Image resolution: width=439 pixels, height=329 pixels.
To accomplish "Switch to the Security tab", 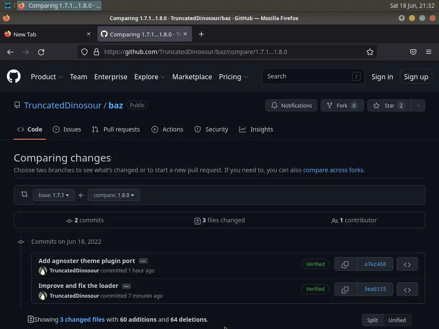I will tap(211, 129).
